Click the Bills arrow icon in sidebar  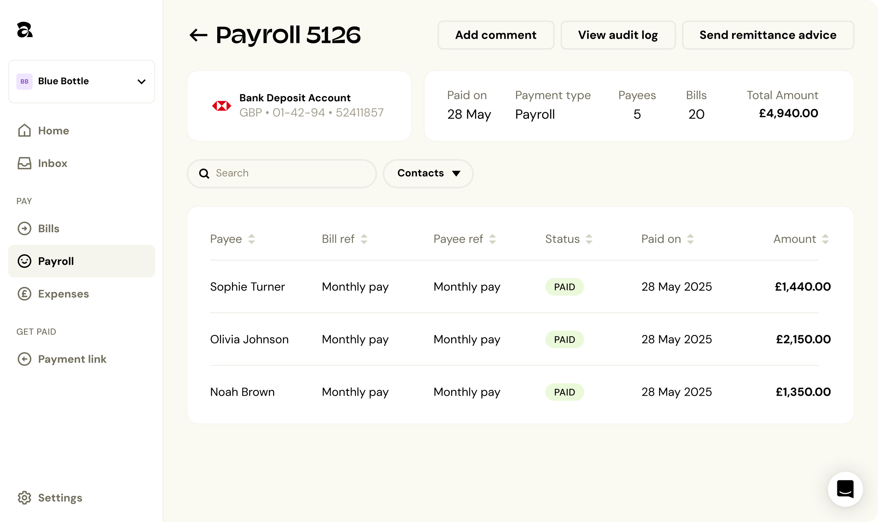point(24,228)
